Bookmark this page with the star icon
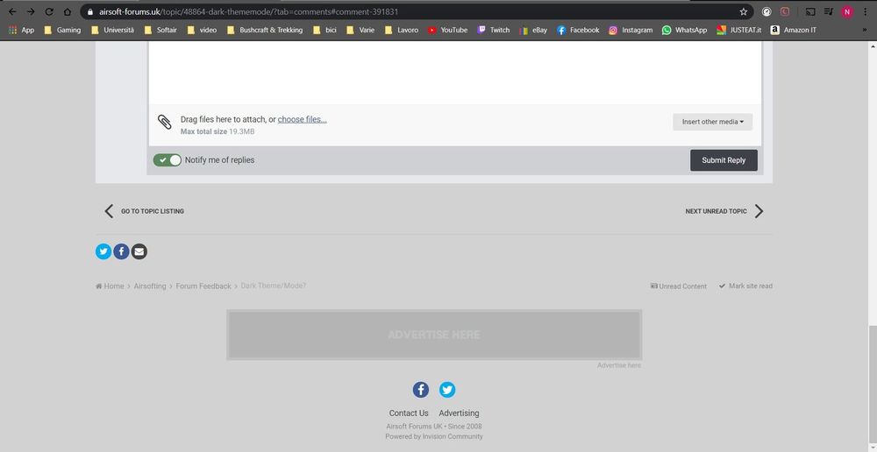The height and width of the screenshot is (452, 877). coord(744,12)
